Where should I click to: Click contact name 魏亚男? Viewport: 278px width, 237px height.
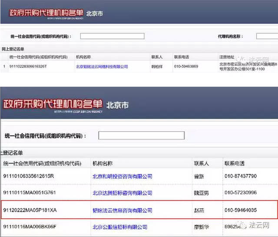(202, 193)
